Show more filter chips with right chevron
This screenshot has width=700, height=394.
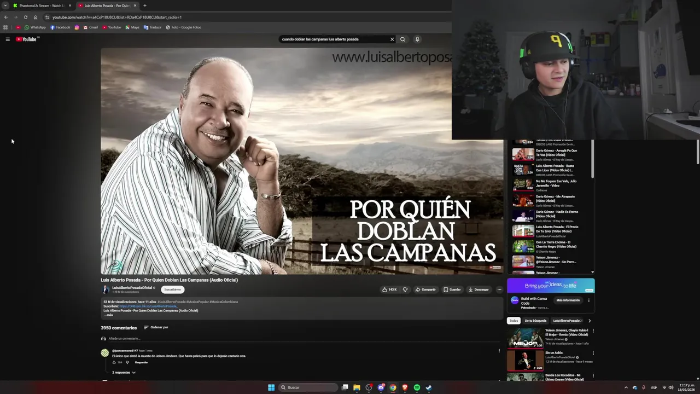[x=589, y=321]
